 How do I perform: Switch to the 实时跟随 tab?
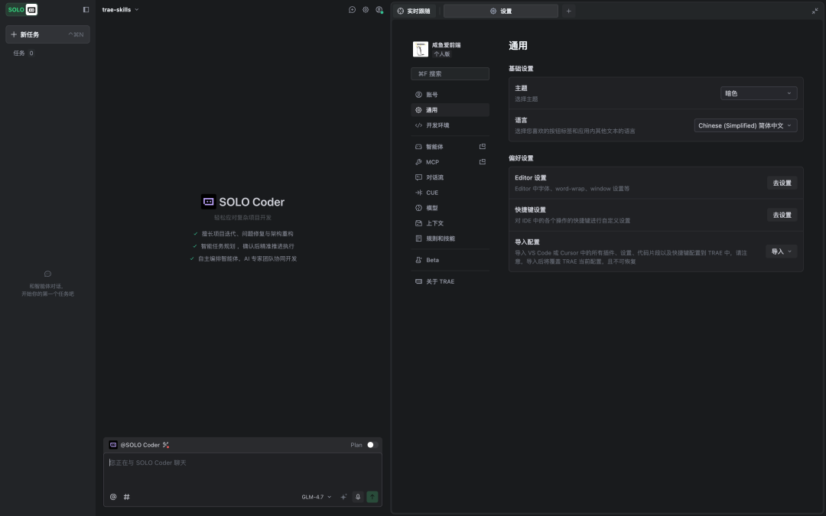[x=415, y=11]
